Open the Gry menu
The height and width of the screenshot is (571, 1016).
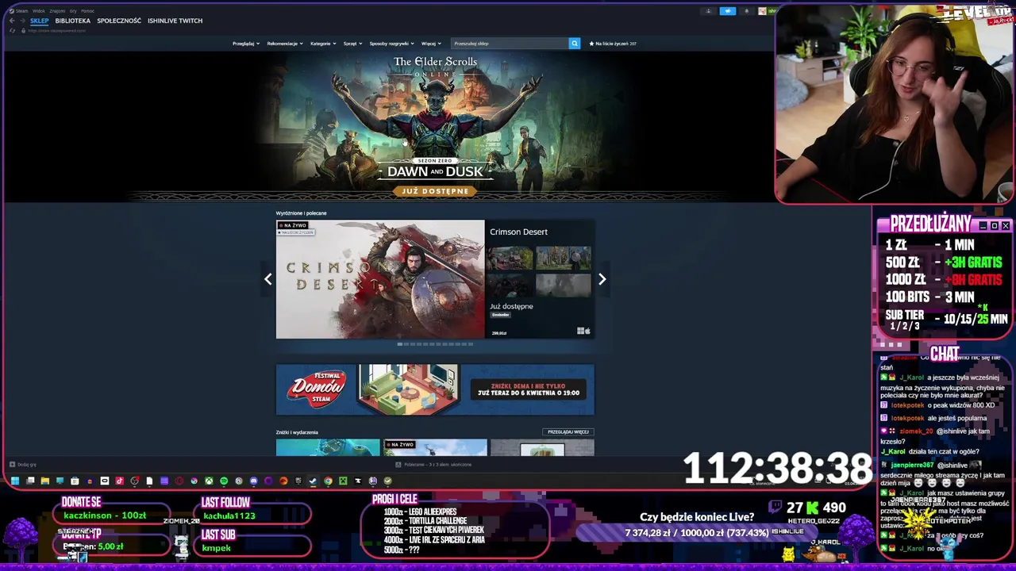(73, 11)
